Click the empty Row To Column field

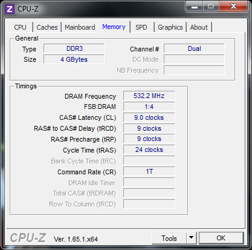pos(149,204)
